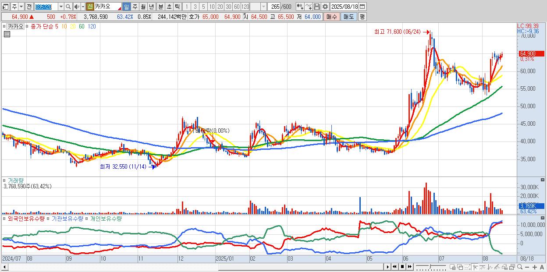This screenshot has width=547, height=272.
Task: Choose the 60 interval preset
Action: (237, 7)
